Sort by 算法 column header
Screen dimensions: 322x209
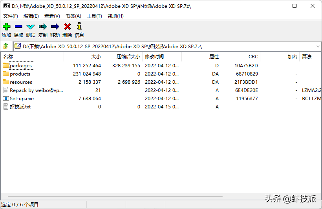pyautogui.click(x=310, y=57)
